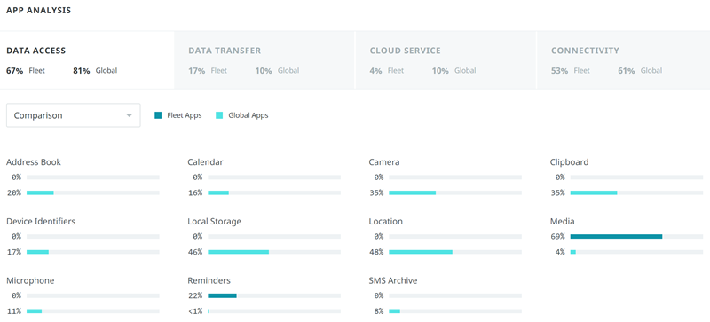Click Data Transfer 17% Fleet value

pyautogui.click(x=196, y=71)
